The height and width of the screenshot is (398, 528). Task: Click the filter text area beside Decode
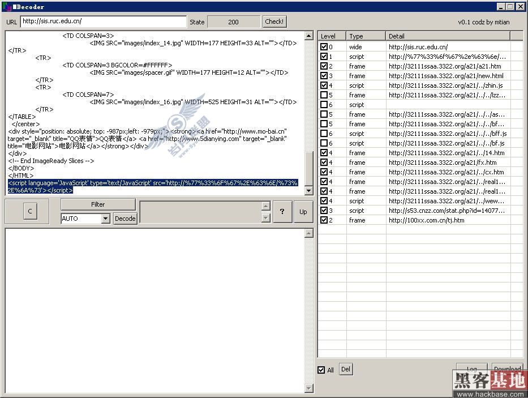pyautogui.click(x=201, y=212)
